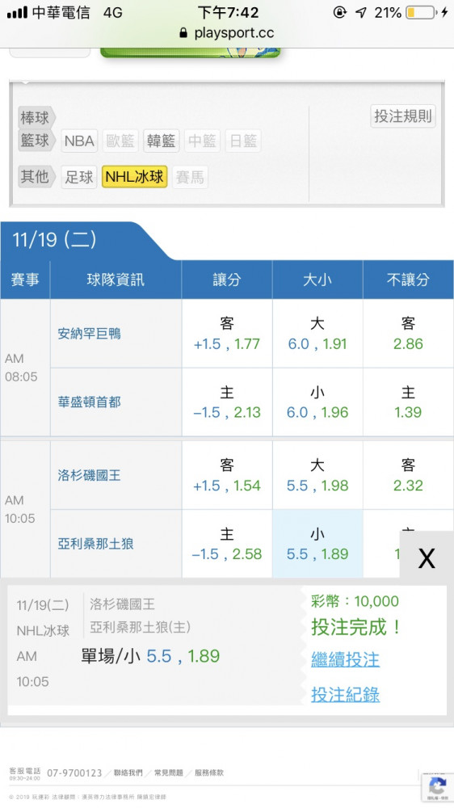Open the 投注規則 betting rules button
The width and height of the screenshot is (454, 808).
(403, 116)
